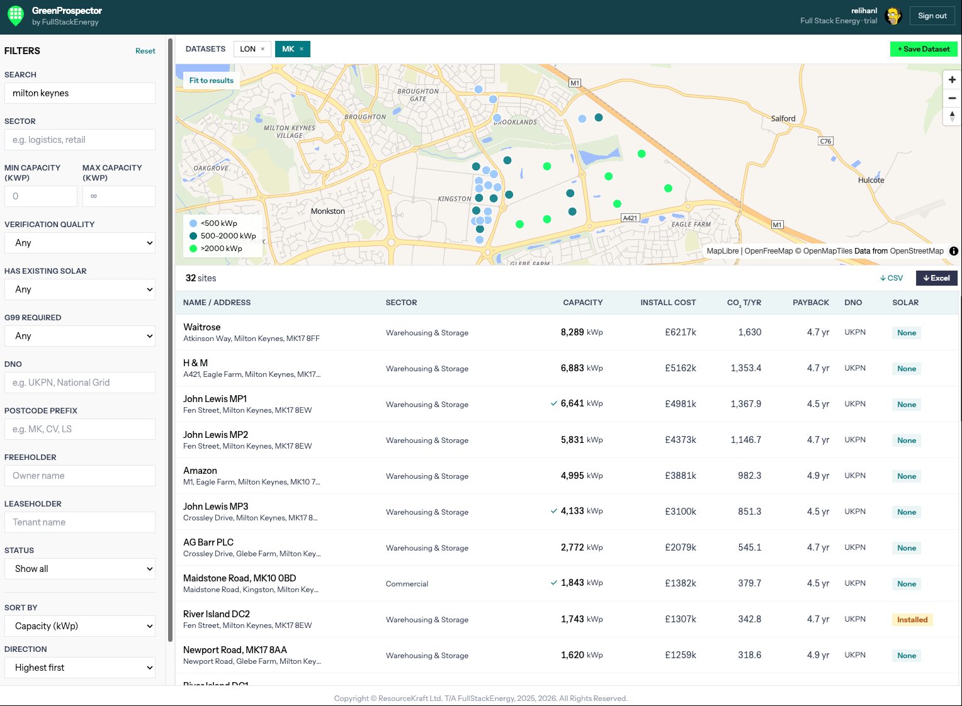Click the Sector filter input

tap(80, 140)
